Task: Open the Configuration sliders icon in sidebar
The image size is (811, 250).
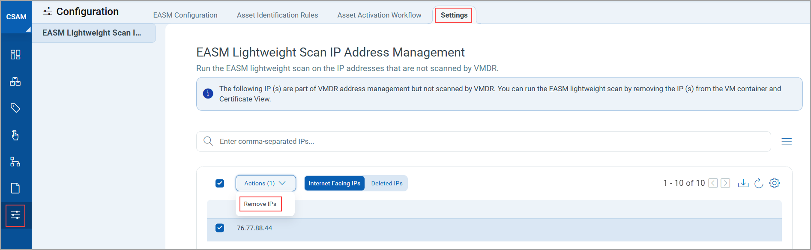Action: pos(15,215)
